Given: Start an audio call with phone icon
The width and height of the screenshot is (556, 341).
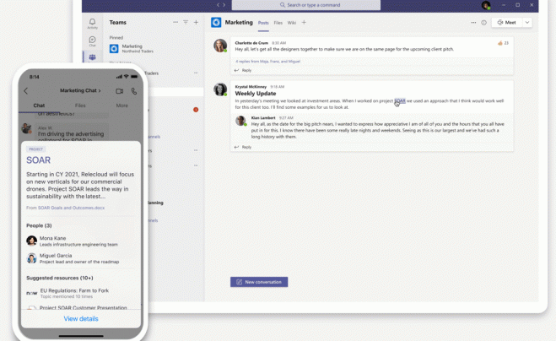Looking at the screenshot, I should click(134, 91).
